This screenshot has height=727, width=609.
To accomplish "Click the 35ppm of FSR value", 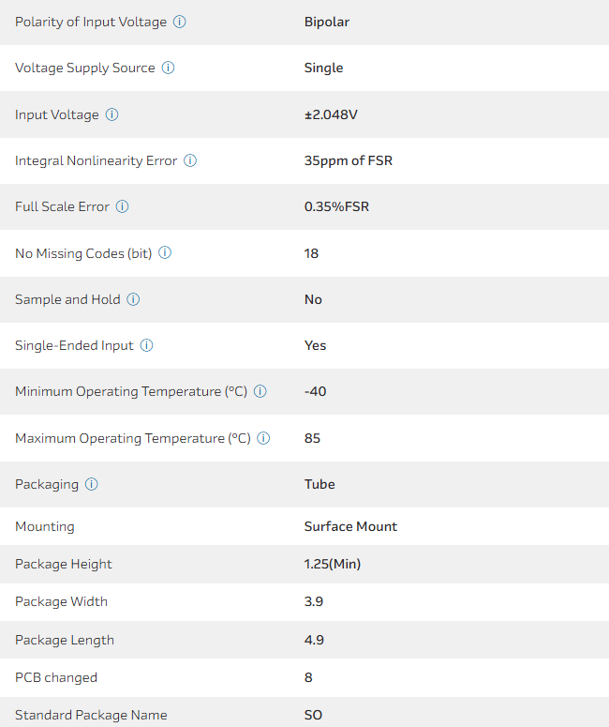I will click(x=349, y=160).
